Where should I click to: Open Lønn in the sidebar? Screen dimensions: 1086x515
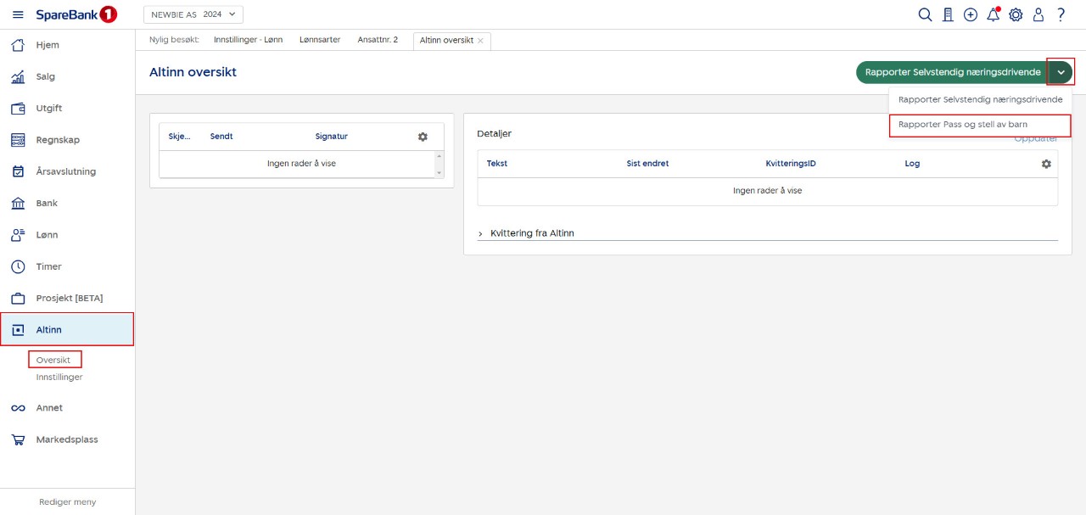point(47,235)
